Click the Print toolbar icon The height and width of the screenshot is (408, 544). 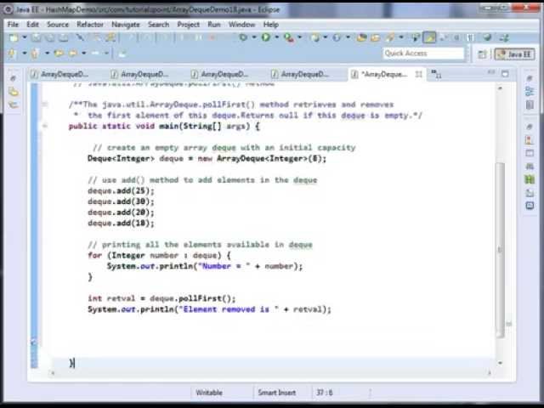[x=63, y=37]
